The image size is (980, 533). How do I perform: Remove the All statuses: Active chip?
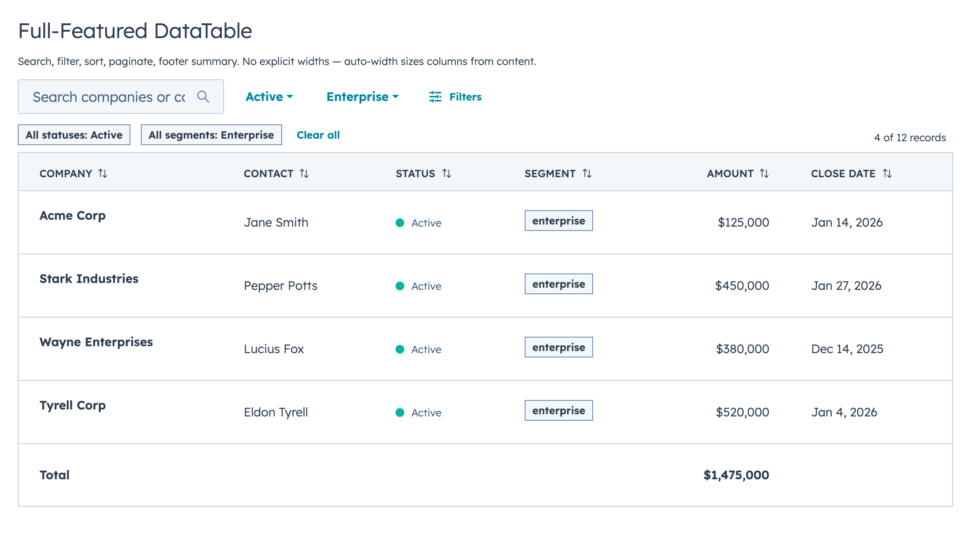point(74,135)
